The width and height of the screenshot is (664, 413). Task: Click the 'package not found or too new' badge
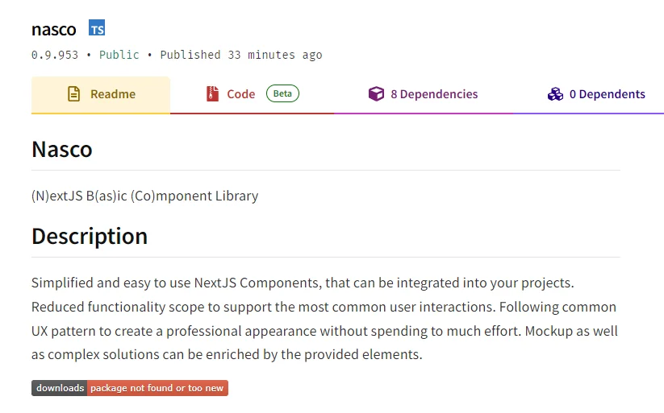coord(157,388)
